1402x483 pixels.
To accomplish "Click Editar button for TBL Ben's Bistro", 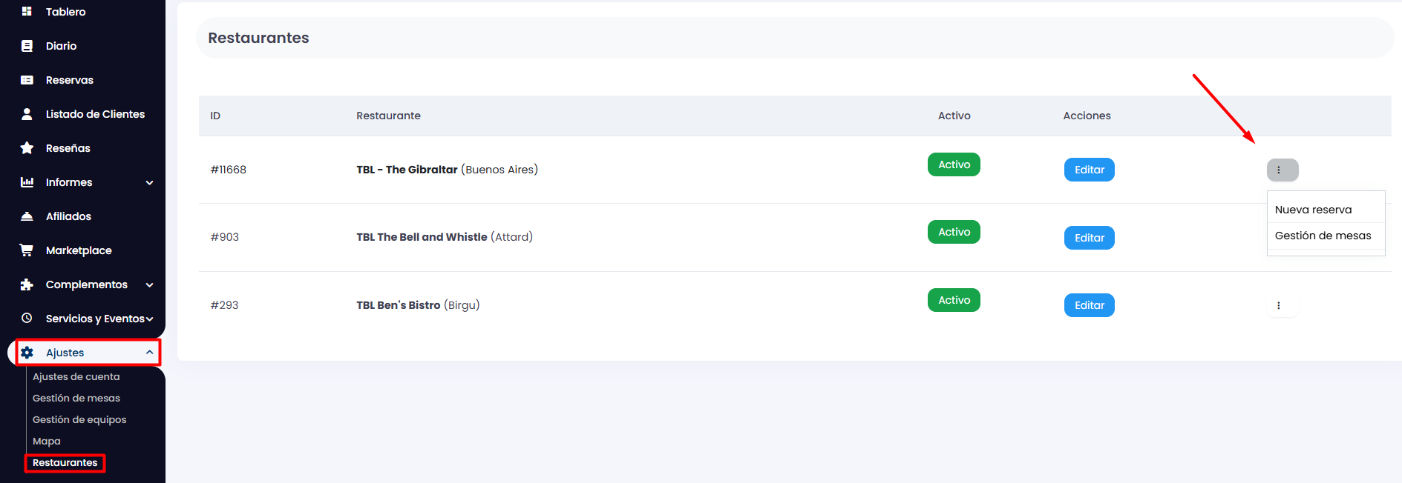I will coord(1089,305).
